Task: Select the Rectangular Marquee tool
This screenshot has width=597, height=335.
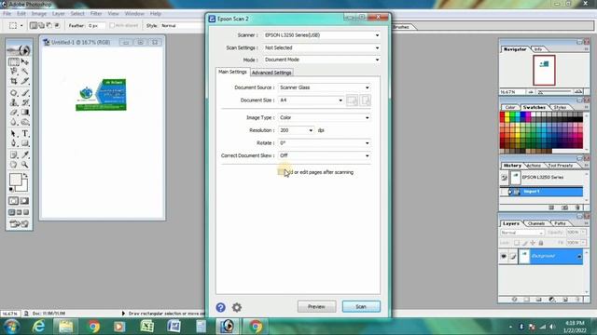Action: 14,62
